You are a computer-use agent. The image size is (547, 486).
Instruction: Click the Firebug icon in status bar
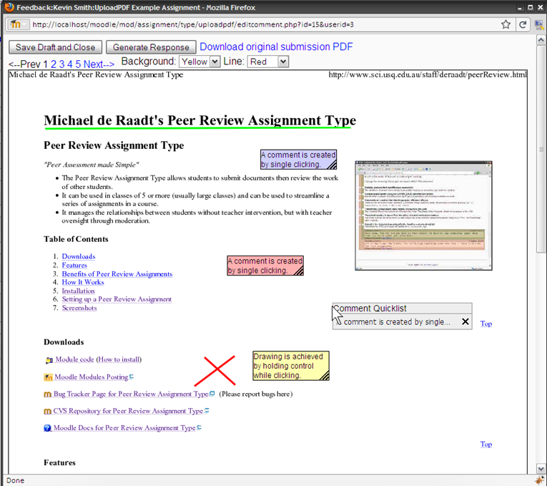point(540,480)
